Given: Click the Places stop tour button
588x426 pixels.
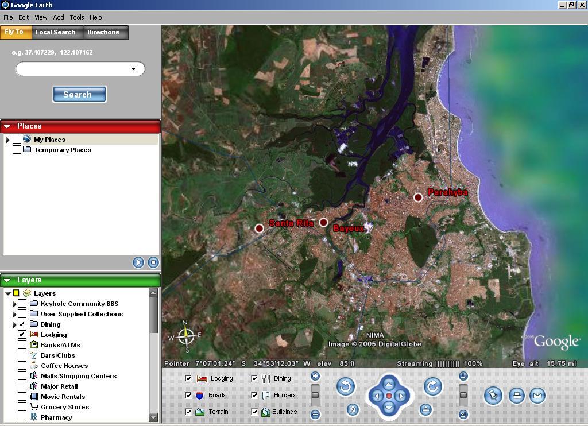Looking at the screenshot, I should (153, 262).
